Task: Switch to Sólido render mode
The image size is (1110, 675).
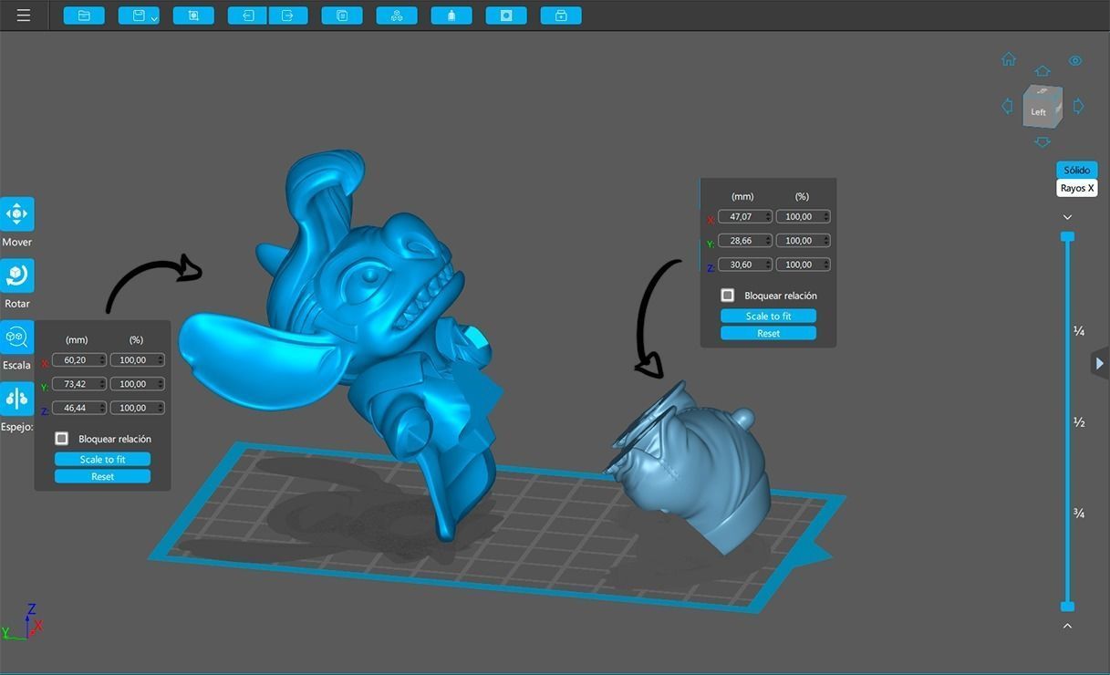Action: [x=1076, y=170]
